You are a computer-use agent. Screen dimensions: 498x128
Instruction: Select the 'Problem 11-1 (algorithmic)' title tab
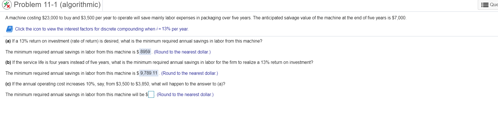pos(57,5)
